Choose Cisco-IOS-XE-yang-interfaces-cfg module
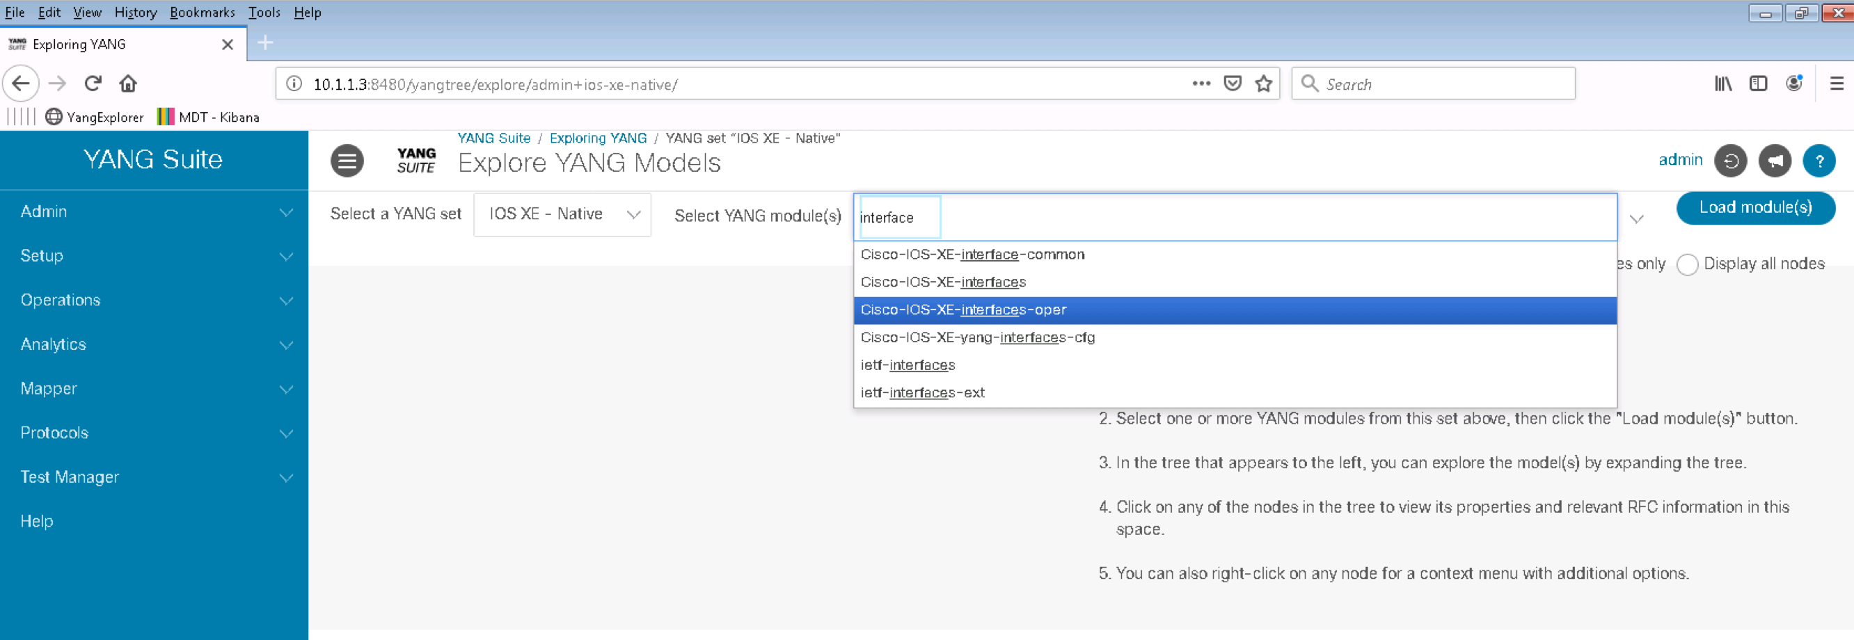Viewport: 1854px width, 640px height. [1235, 337]
